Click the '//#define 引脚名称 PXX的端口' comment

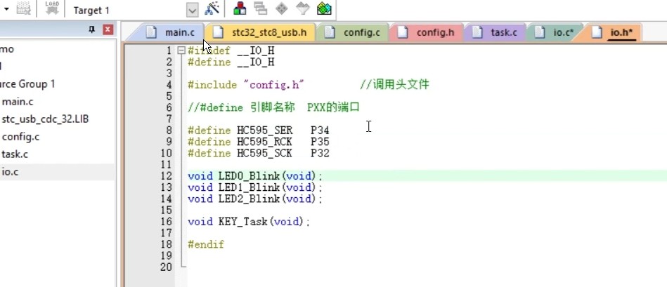click(273, 108)
